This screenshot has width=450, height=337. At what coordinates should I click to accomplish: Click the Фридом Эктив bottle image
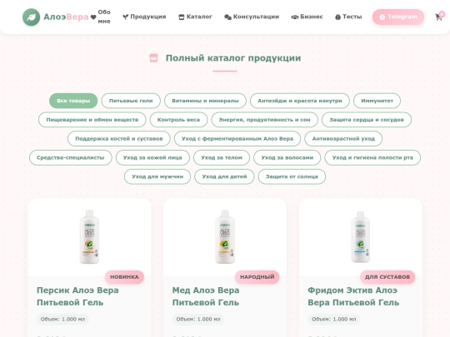click(361, 236)
